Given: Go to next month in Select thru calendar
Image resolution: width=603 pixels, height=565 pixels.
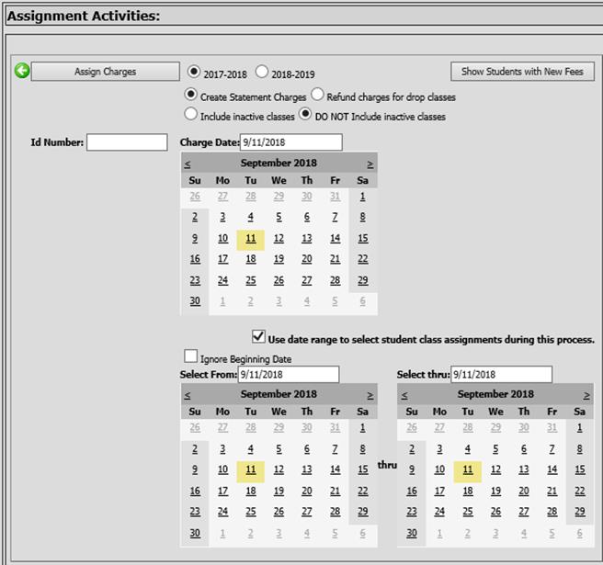Looking at the screenshot, I should pyautogui.click(x=586, y=395).
